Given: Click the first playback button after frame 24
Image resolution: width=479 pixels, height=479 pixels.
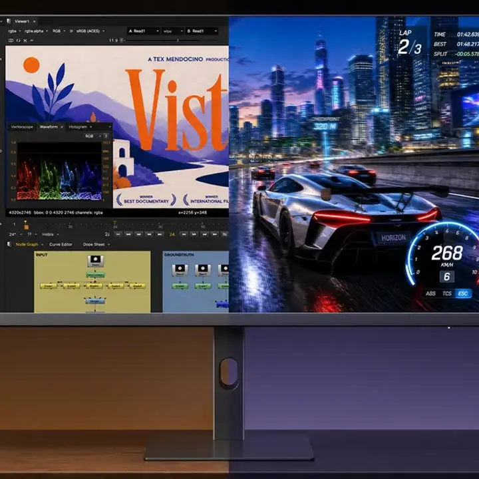Looking at the screenshot, I should pos(184,234).
